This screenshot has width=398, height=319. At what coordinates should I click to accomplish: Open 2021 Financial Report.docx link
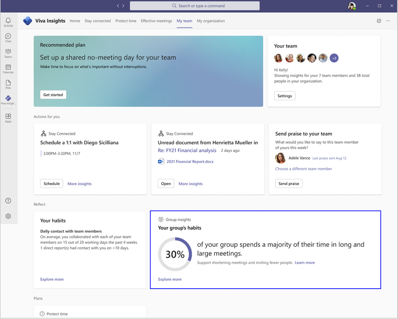190,161
